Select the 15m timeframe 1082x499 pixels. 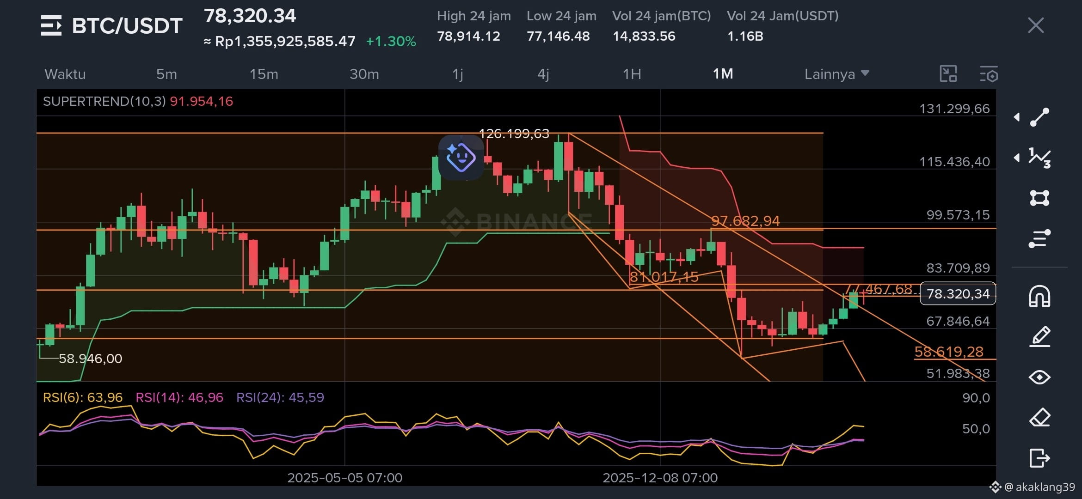coord(264,74)
